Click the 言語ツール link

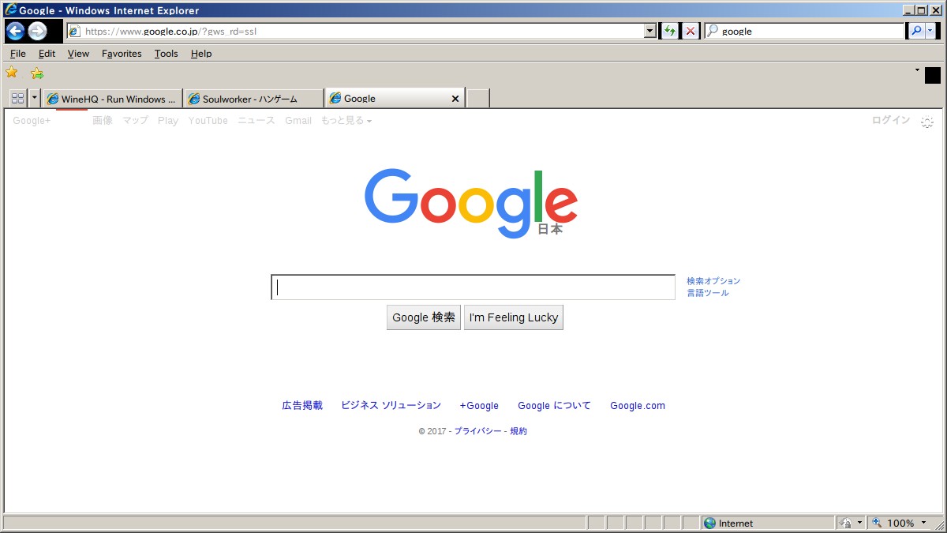click(x=708, y=293)
